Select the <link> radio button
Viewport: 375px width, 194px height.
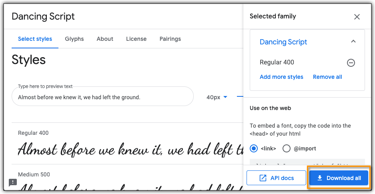[254, 148]
